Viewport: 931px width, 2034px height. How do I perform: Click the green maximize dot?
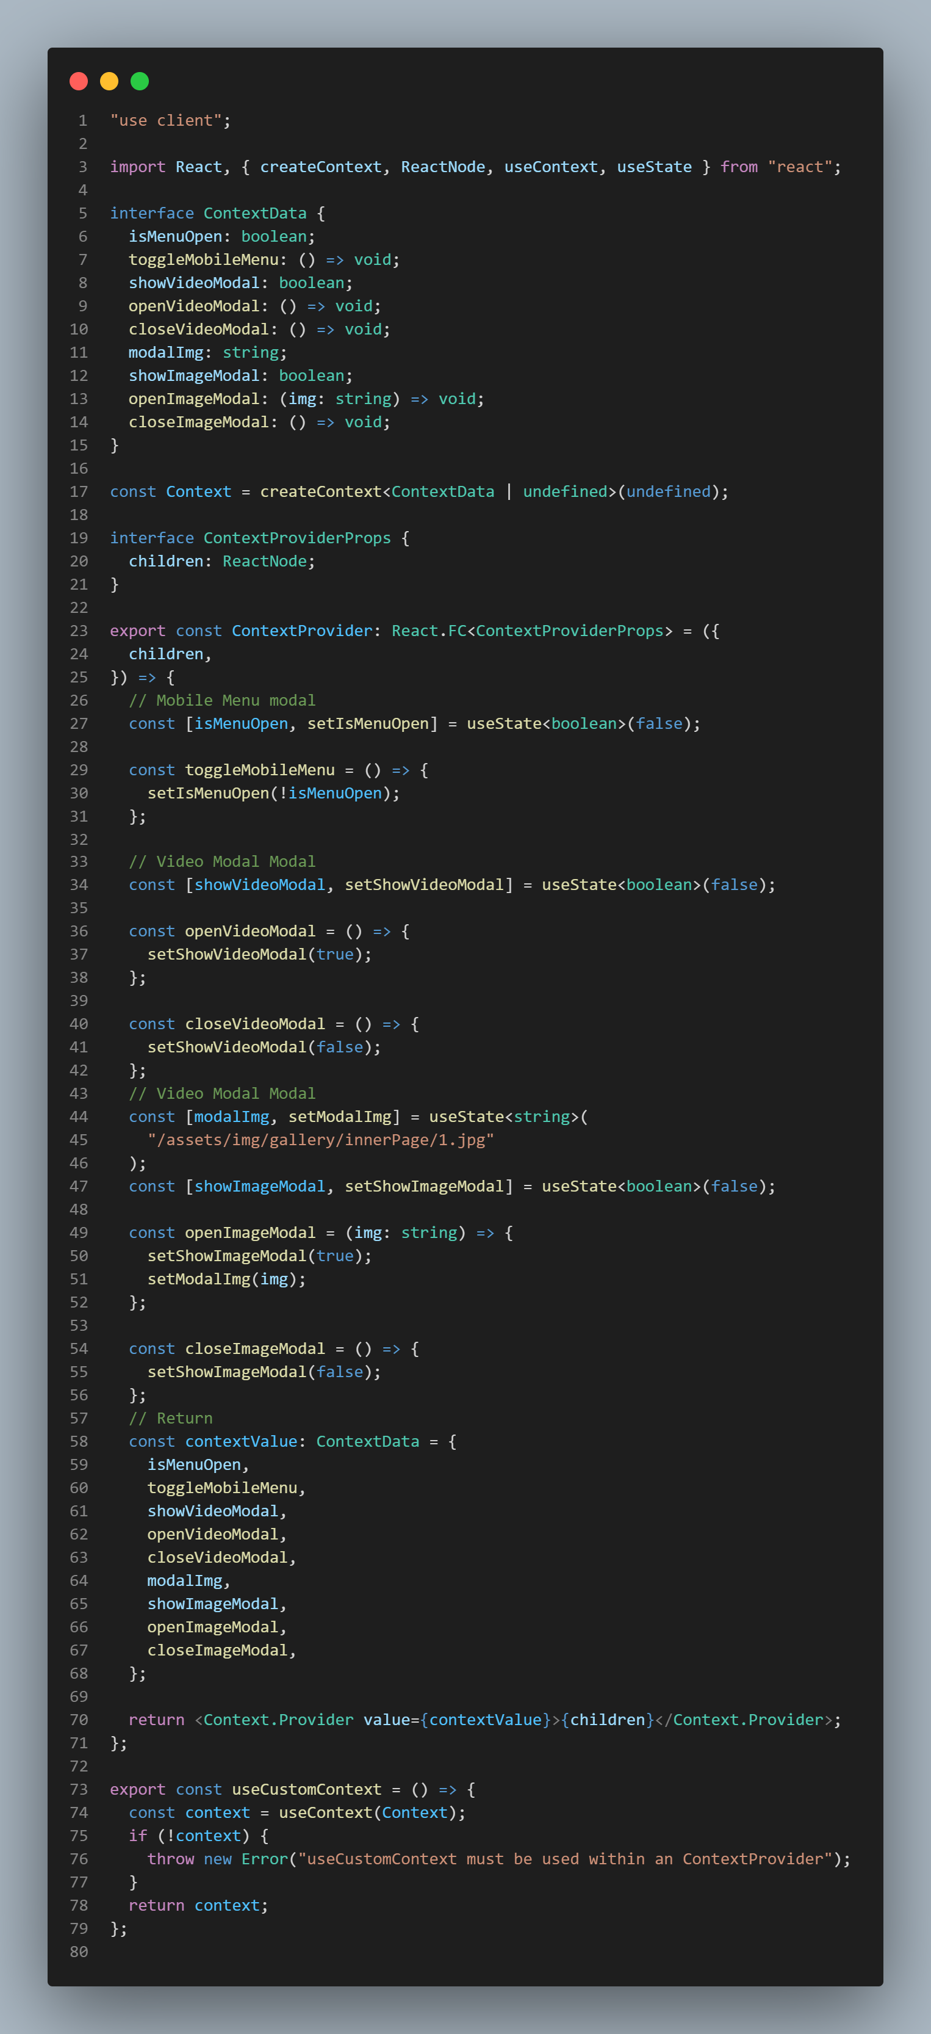pyautogui.click(x=140, y=81)
